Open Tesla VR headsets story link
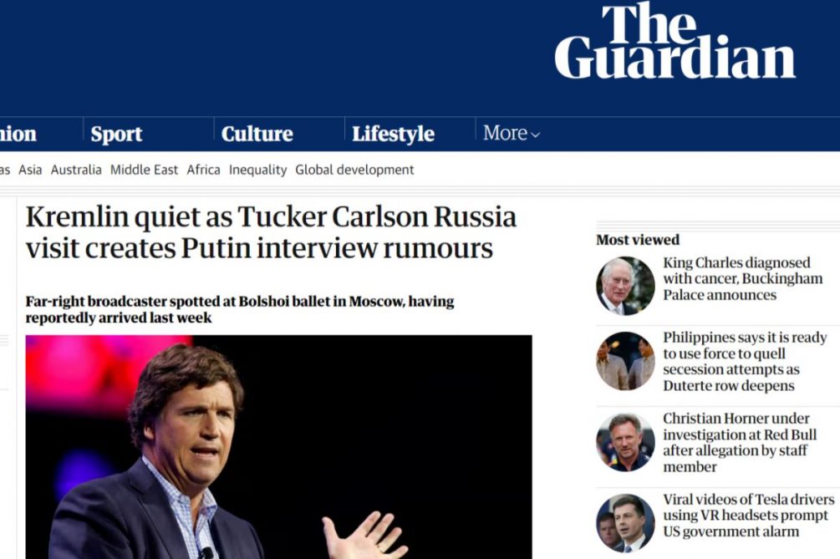This screenshot has width=840, height=559. pos(748,515)
